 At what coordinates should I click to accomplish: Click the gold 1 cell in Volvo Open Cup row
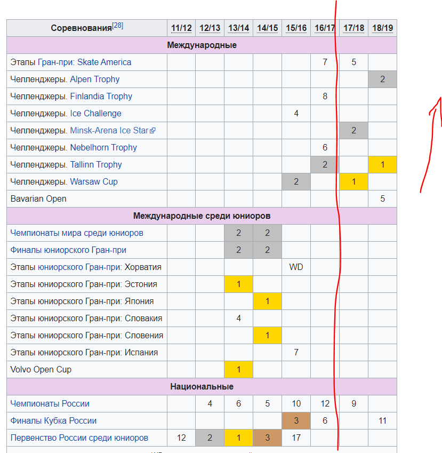click(238, 370)
